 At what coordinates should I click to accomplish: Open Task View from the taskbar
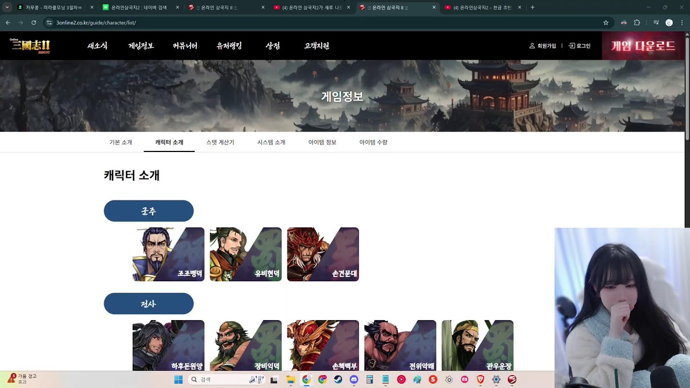(274, 379)
